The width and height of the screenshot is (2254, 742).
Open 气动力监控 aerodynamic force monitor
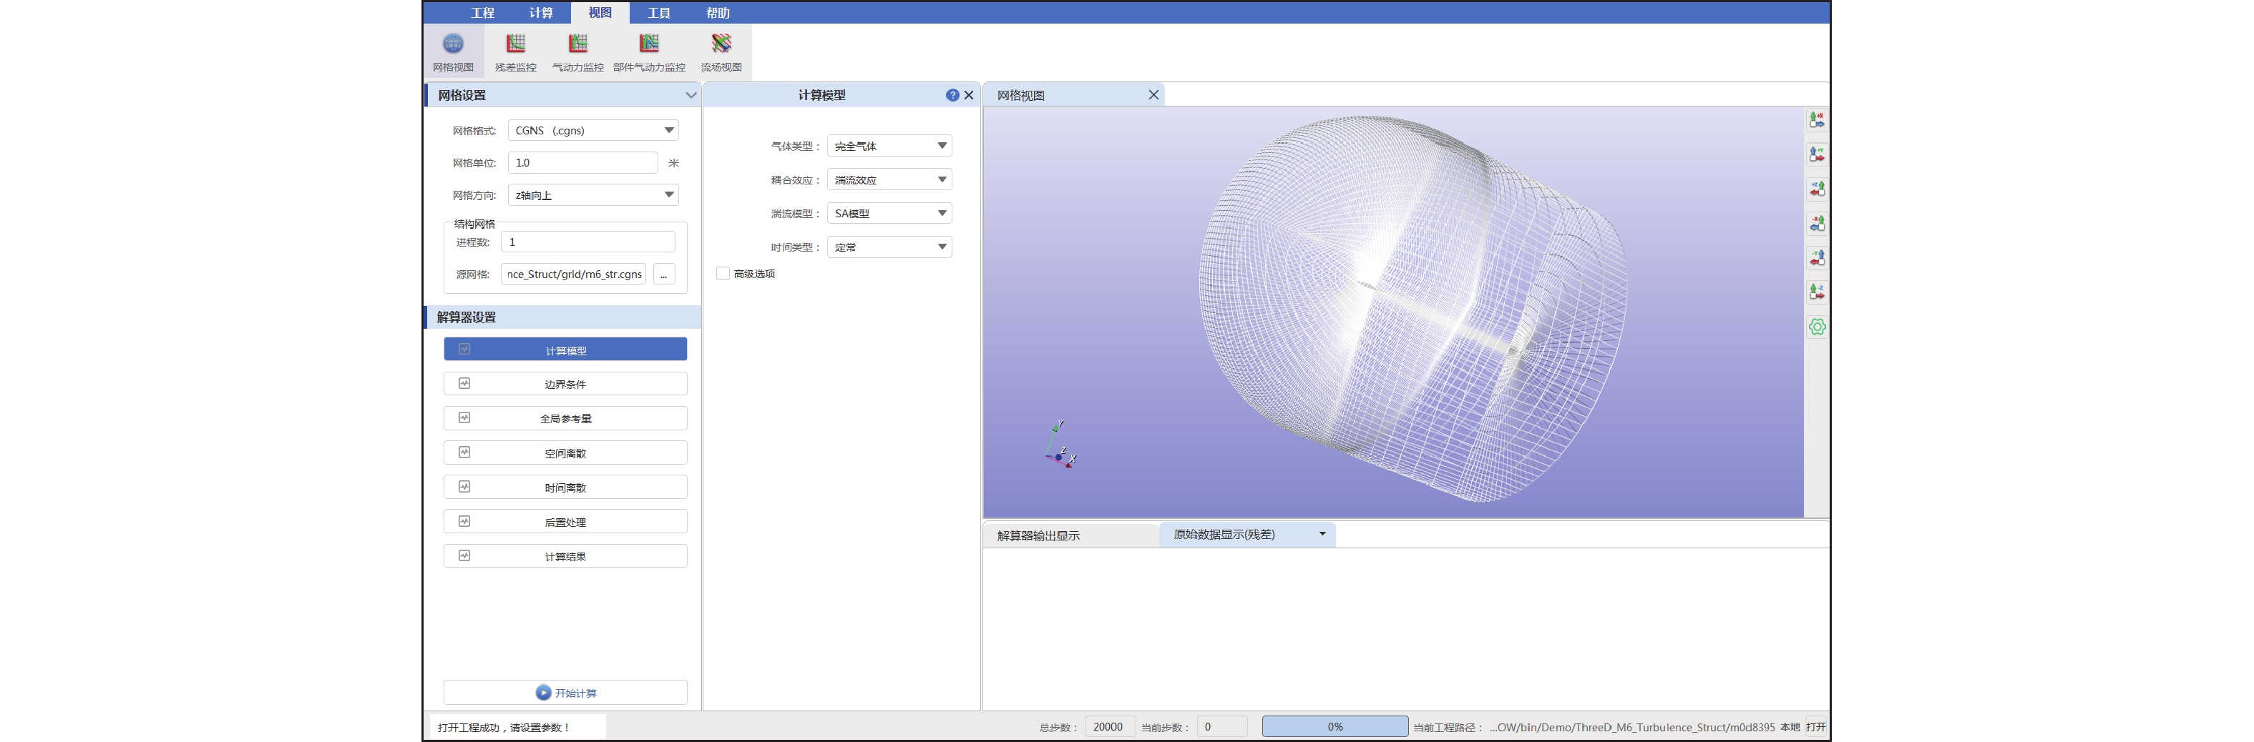(577, 51)
